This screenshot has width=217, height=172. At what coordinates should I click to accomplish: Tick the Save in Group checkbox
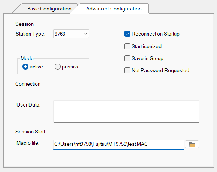click(x=127, y=58)
